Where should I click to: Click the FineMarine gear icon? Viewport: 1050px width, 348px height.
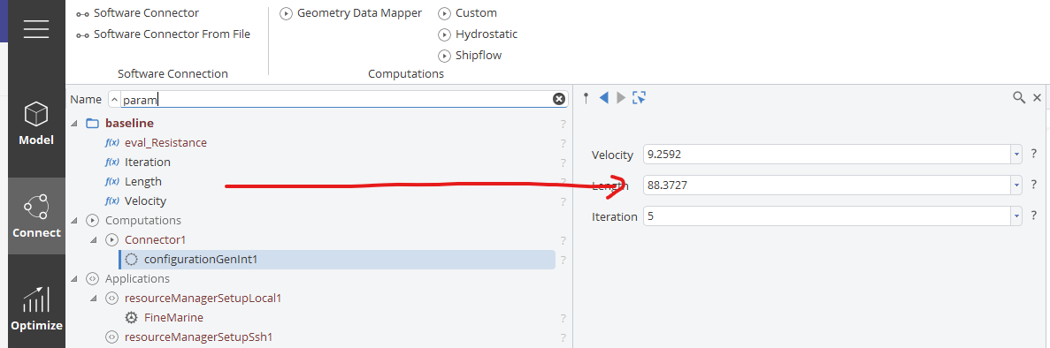(x=131, y=317)
